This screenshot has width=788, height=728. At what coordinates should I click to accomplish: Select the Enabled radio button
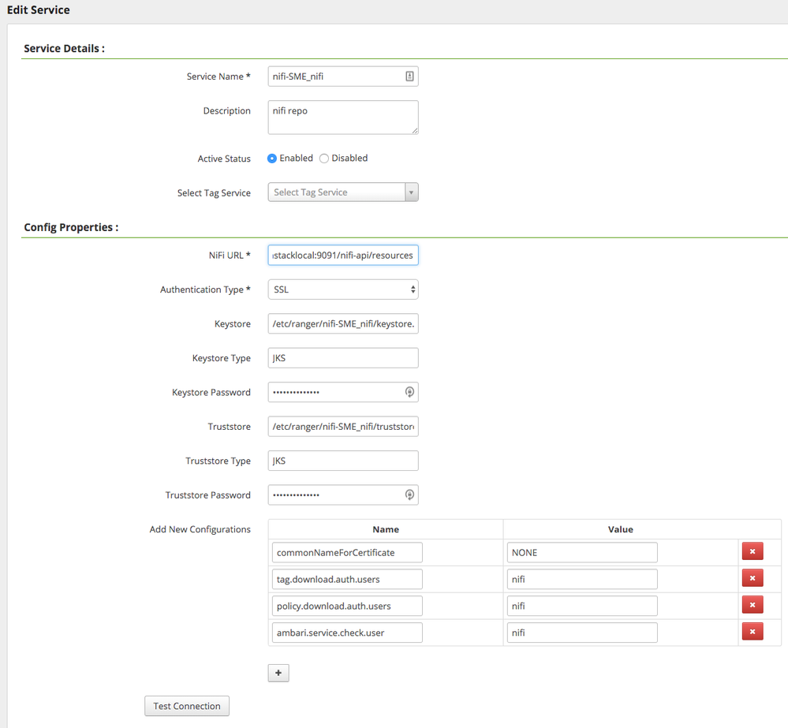click(x=272, y=159)
